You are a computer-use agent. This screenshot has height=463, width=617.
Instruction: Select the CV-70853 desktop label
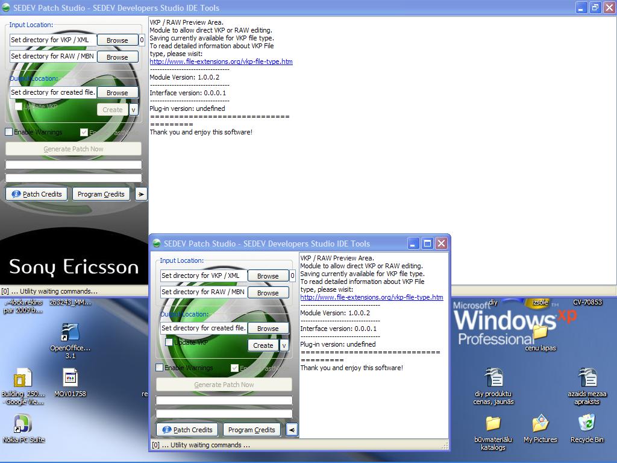coord(587,303)
